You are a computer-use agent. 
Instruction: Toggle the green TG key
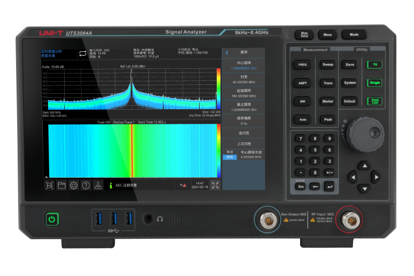pos(374,65)
